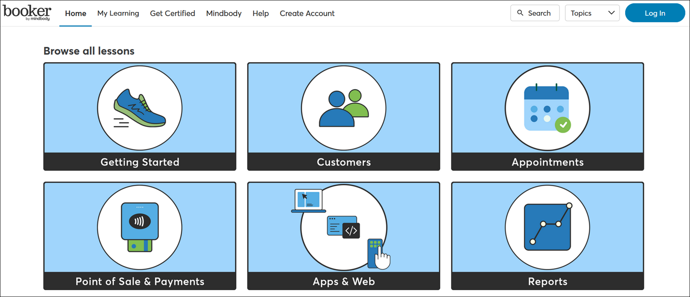Expand the Topics dropdown

click(592, 13)
